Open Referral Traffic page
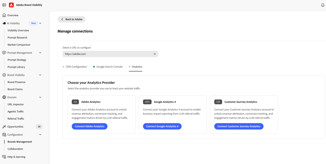The width and height of the screenshot is (326, 164). pyautogui.click(x=16, y=118)
